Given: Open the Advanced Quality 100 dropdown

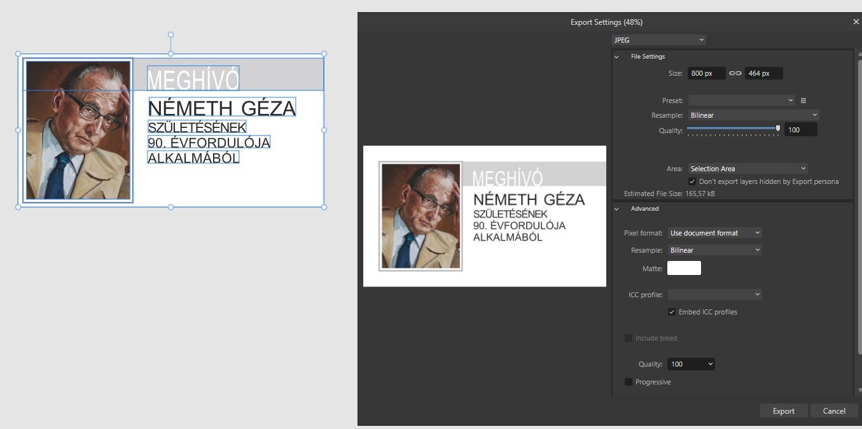Looking at the screenshot, I should click(x=692, y=364).
